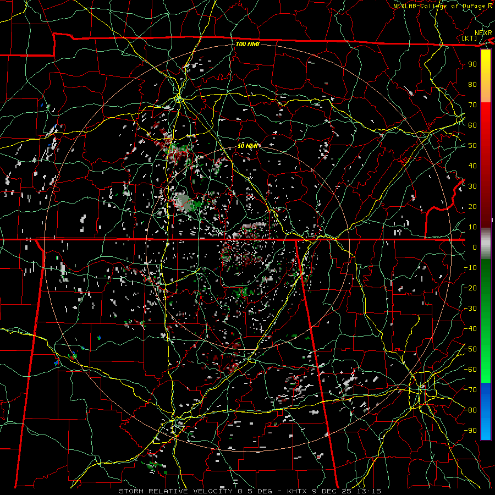Click the positive 90 value on the velocity scale
495x495 pixels.
472,64
